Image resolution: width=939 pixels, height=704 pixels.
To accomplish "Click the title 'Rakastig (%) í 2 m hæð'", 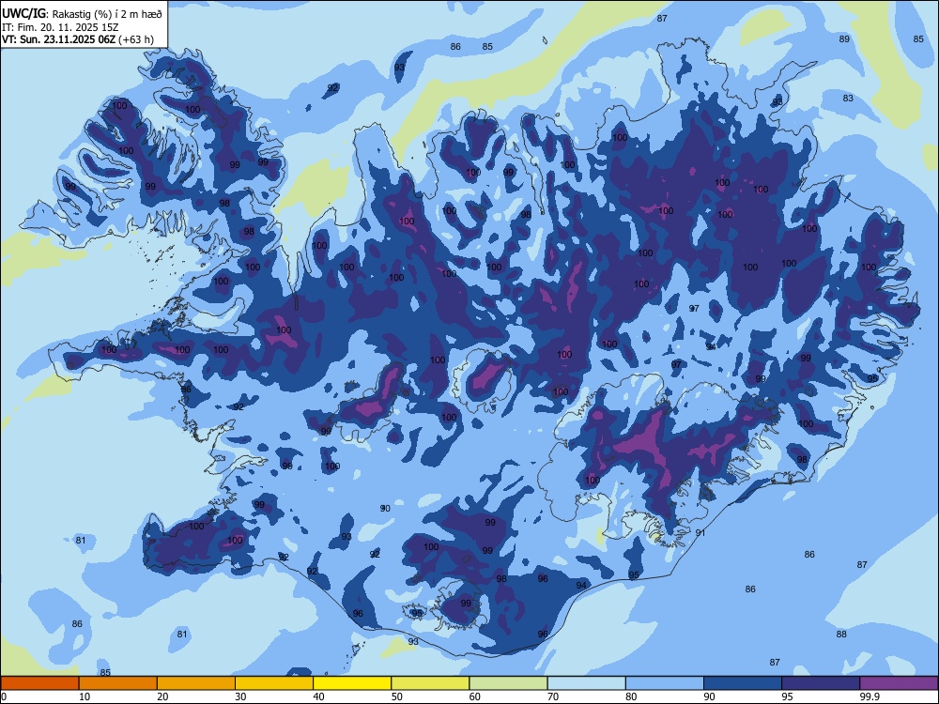I will click(x=107, y=14).
